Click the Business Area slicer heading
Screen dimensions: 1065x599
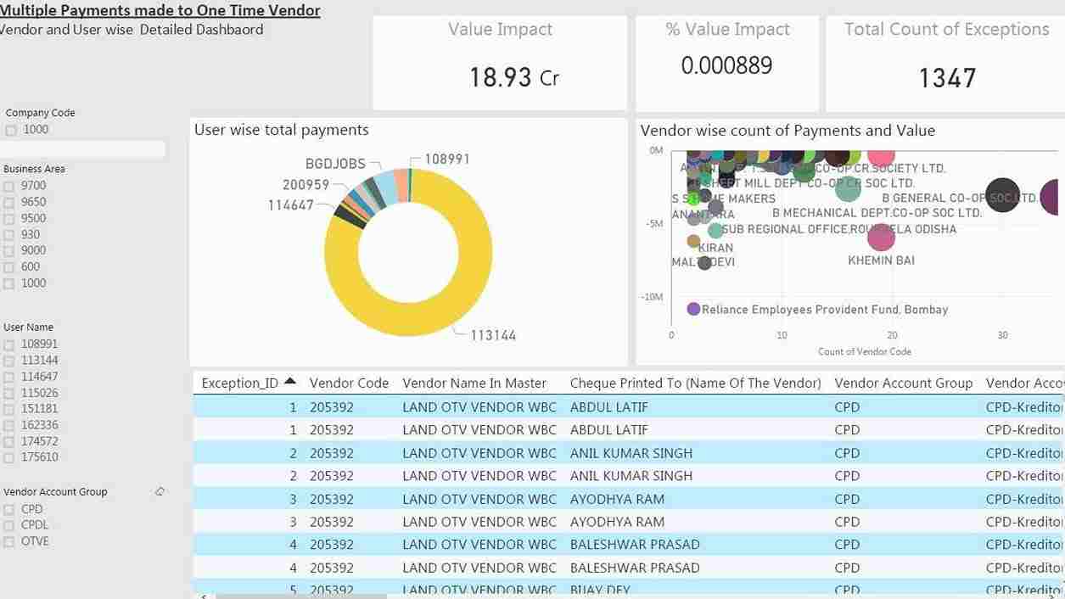coord(34,169)
